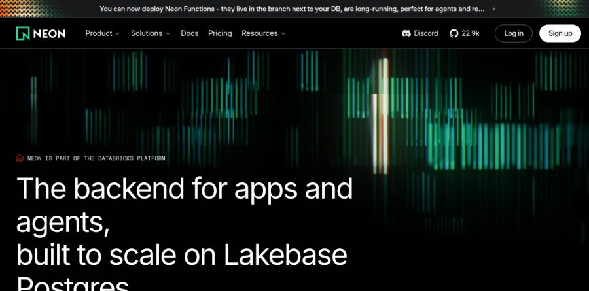Click the headline 'The backend for apps and agents'

[185, 205]
